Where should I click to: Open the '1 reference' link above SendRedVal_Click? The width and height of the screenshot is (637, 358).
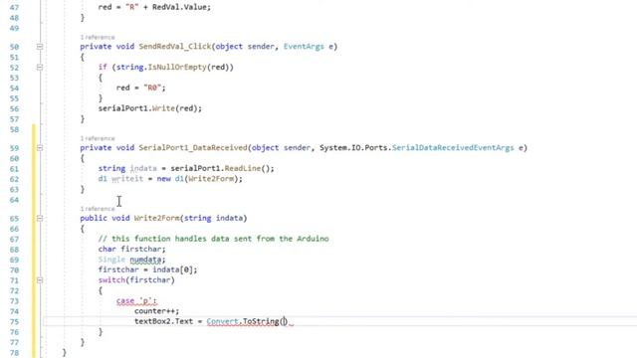click(x=98, y=38)
